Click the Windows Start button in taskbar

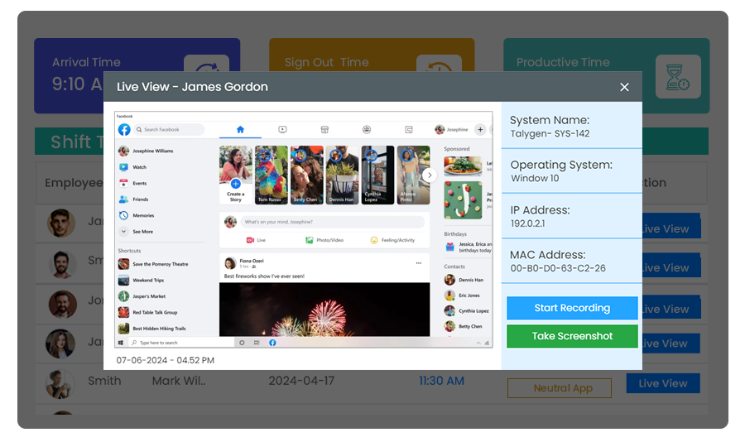pyautogui.click(x=122, y=342)
